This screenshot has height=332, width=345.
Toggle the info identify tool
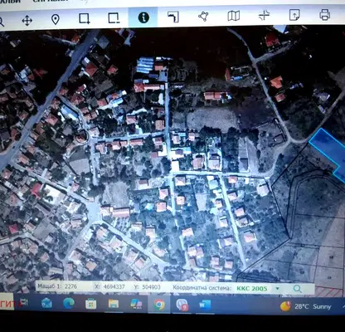click(x=143, y=17)
